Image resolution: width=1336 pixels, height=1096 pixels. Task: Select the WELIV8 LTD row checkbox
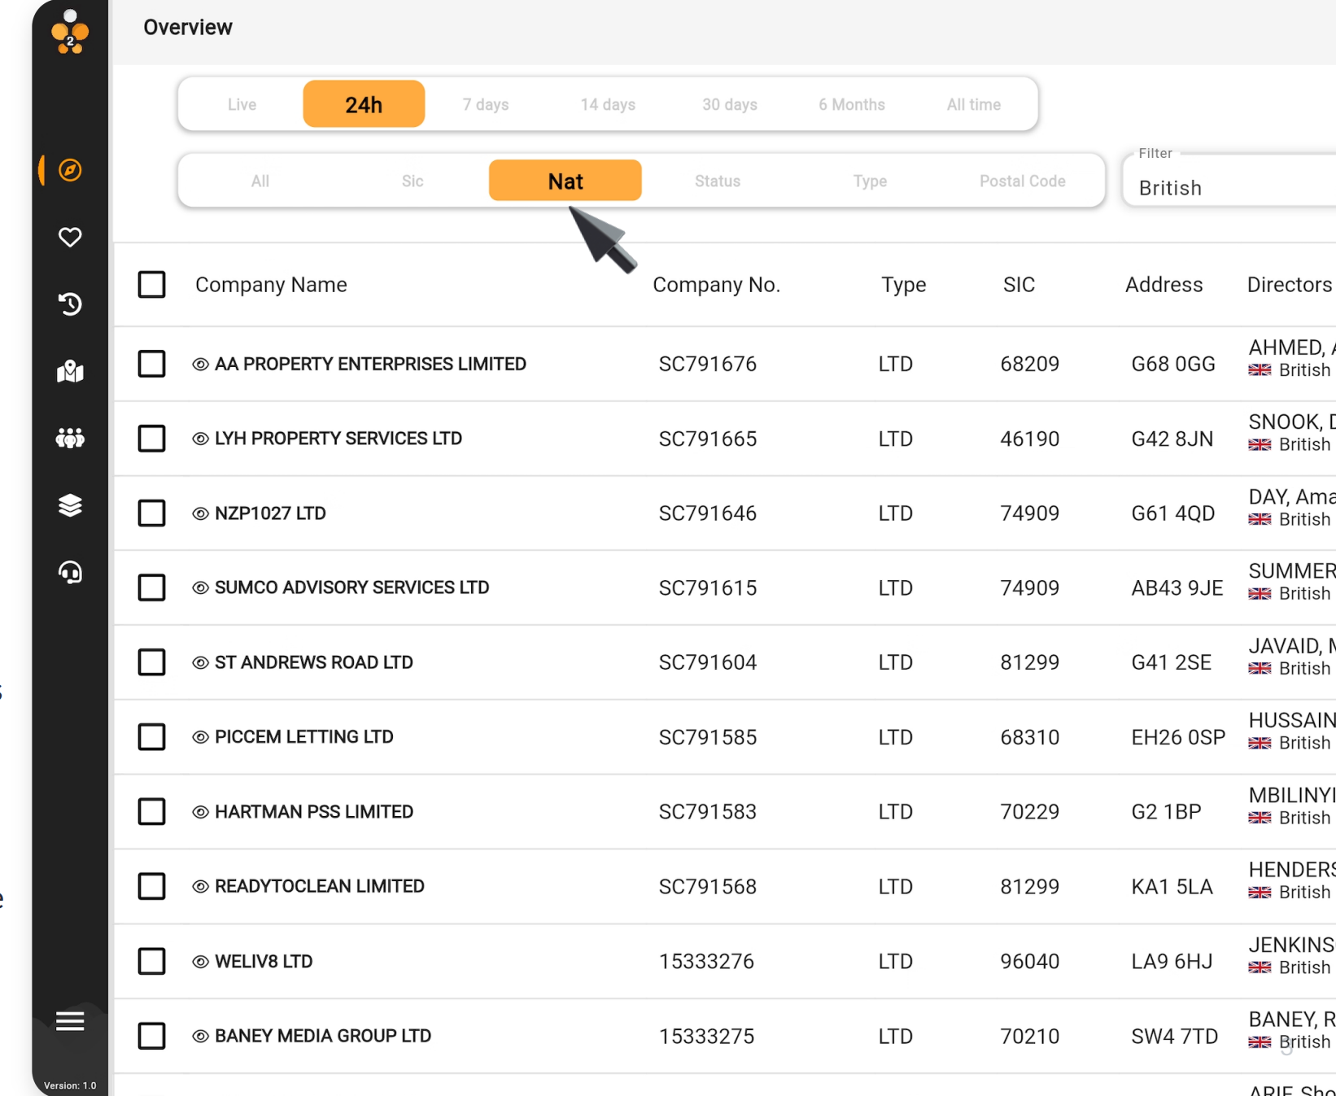pos(151,961)
